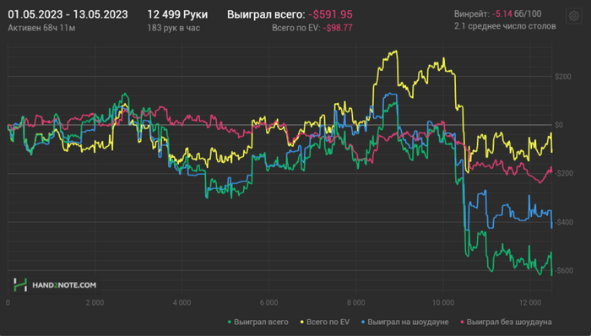The height and width of the screenshot is (336, 591).
Task: Click the 6 000 x-axis label
Action: 269,302
